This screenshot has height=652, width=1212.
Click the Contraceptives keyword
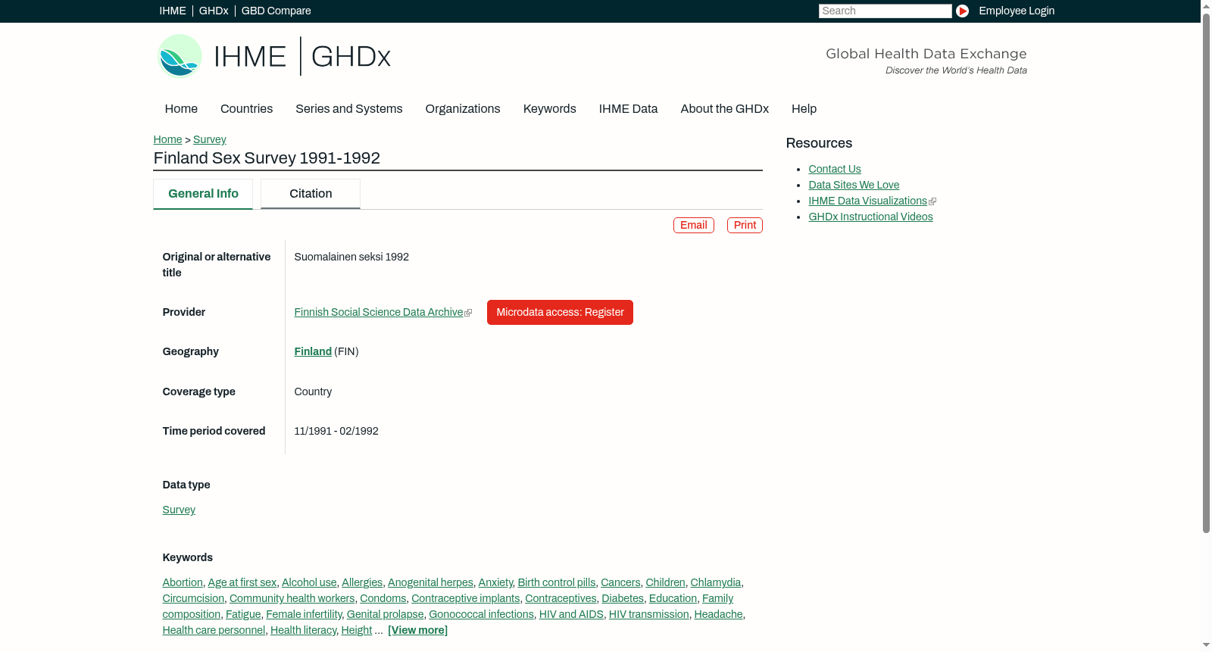click(x=561, y=598)
